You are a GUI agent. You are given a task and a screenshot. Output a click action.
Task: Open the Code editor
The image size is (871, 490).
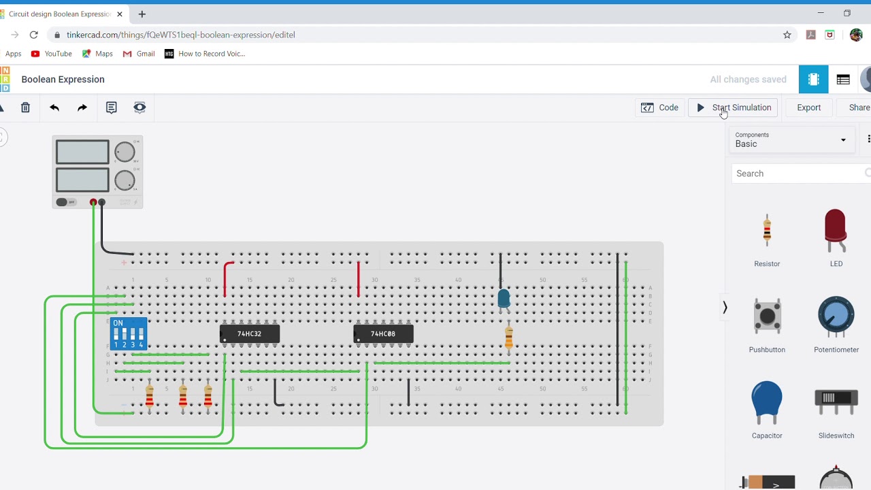(660, 108)
